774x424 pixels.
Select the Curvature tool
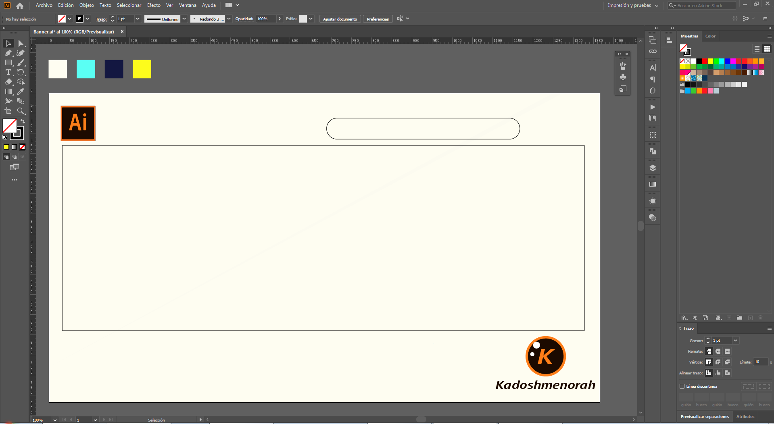point(21,53)
